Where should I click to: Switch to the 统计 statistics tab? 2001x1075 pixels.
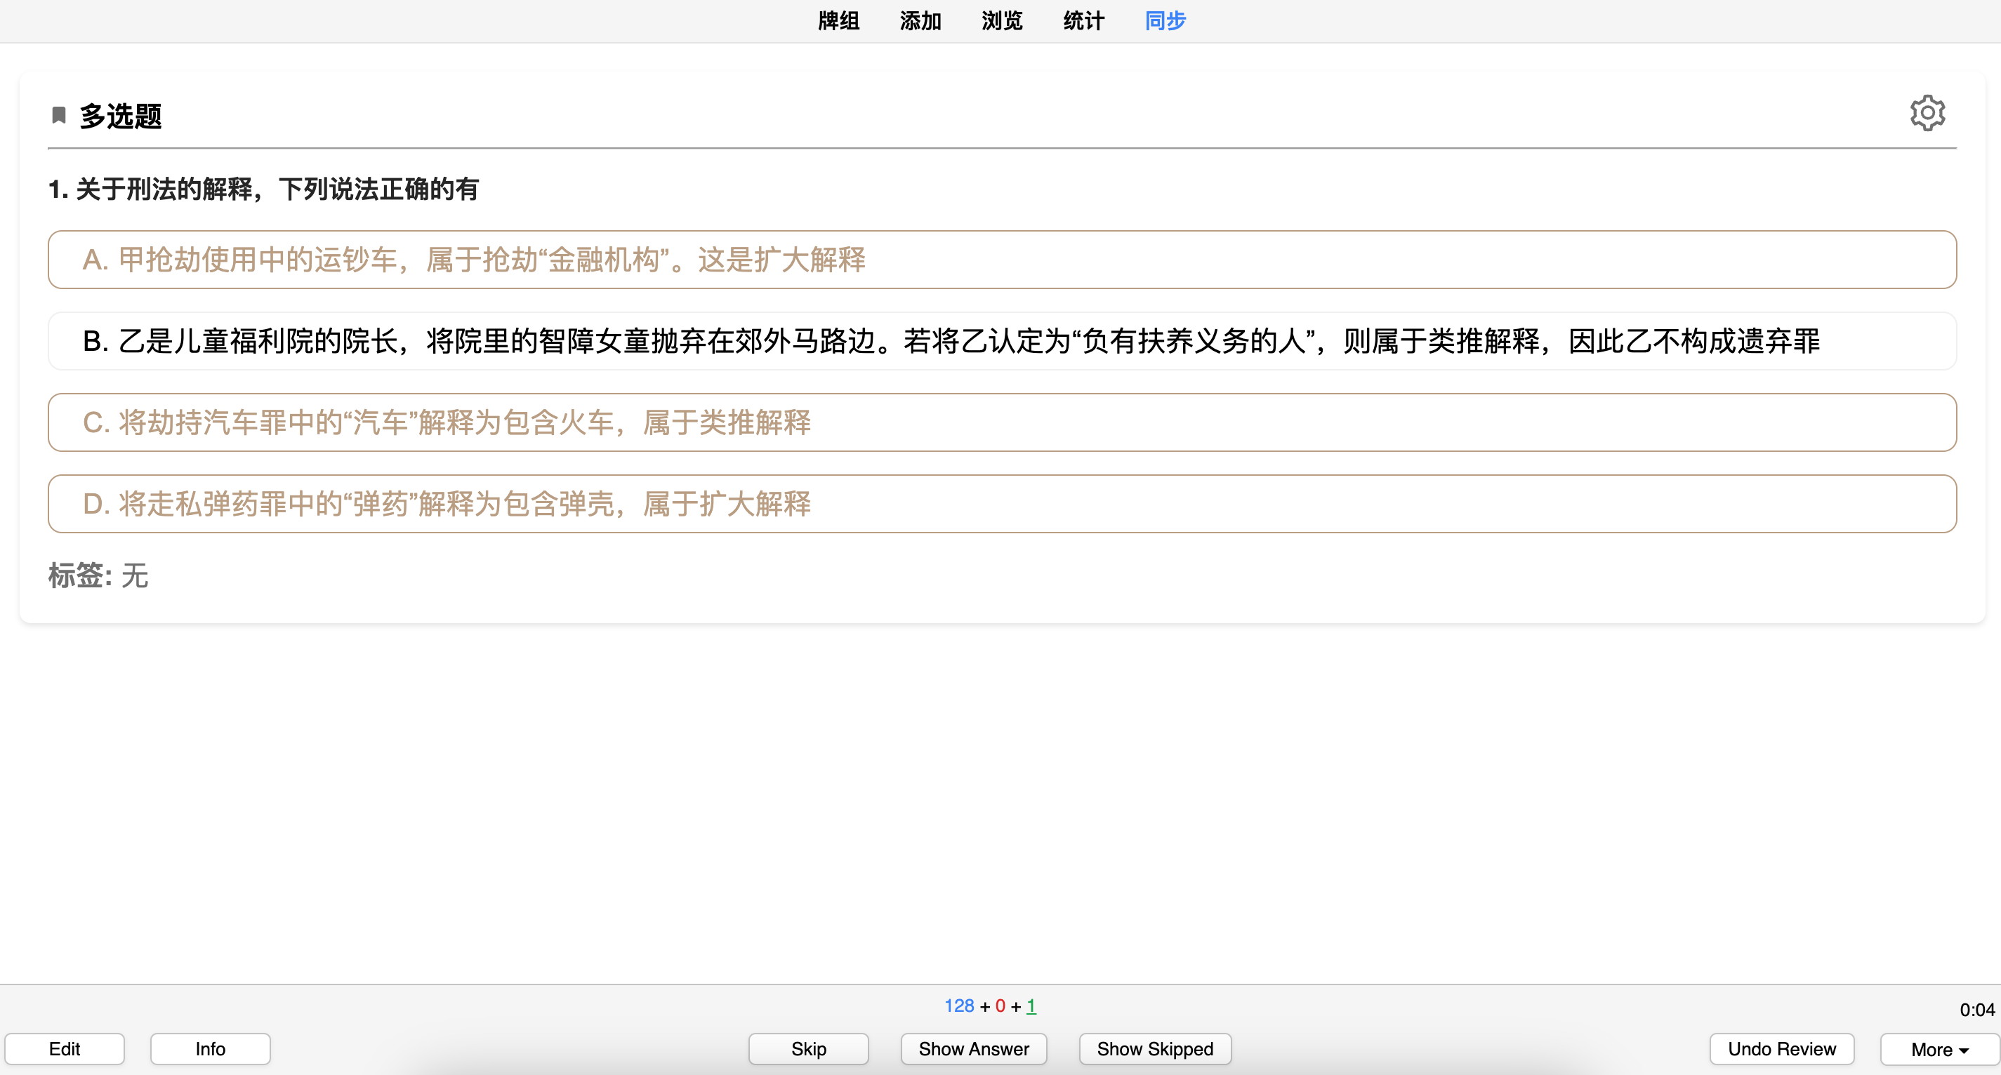(x=1083, y=21)
